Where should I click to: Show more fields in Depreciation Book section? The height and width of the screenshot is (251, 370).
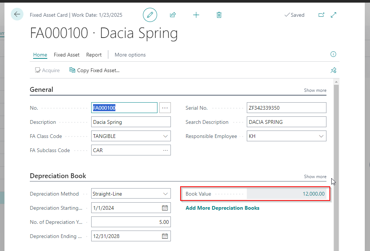coord(315,177)
